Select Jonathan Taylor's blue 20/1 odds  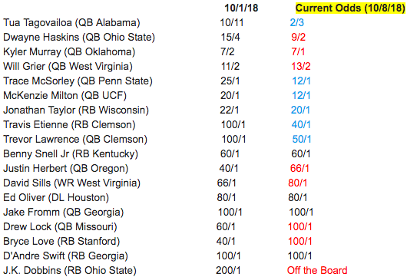coord(300,110)
